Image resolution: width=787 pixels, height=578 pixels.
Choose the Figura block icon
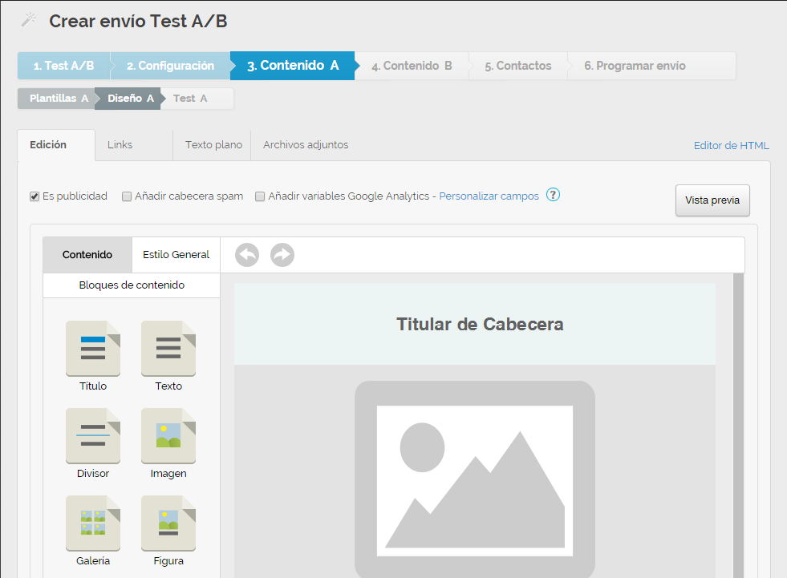(x=168, y=523)
